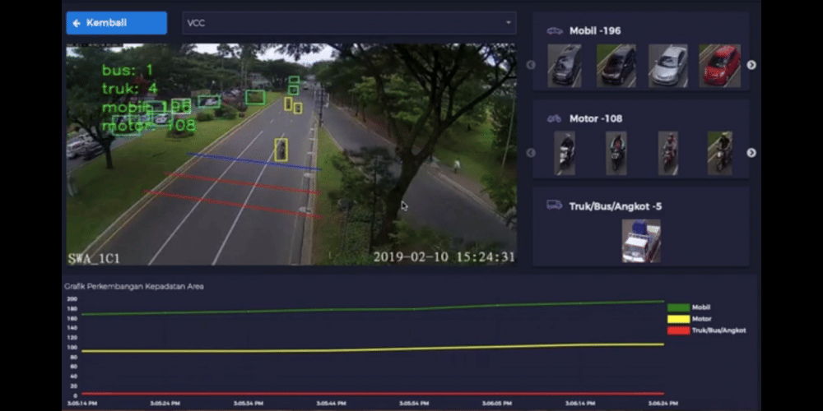Toggle the yellow Motor legend swatch
The width and height of the screenshot is (823, 411).
pyautogui.click(x=678, y=319)
